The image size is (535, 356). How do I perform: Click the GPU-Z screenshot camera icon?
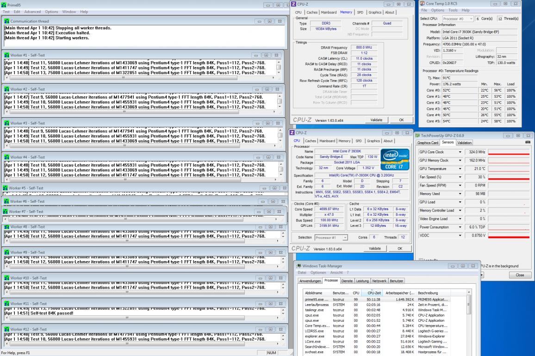tap(528, 143)
